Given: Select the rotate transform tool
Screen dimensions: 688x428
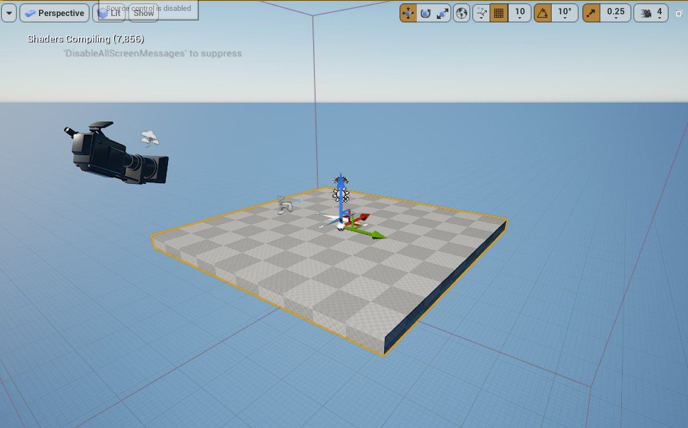Looking at the screenshot, I should pyautogui.click(x=425, y=13).
